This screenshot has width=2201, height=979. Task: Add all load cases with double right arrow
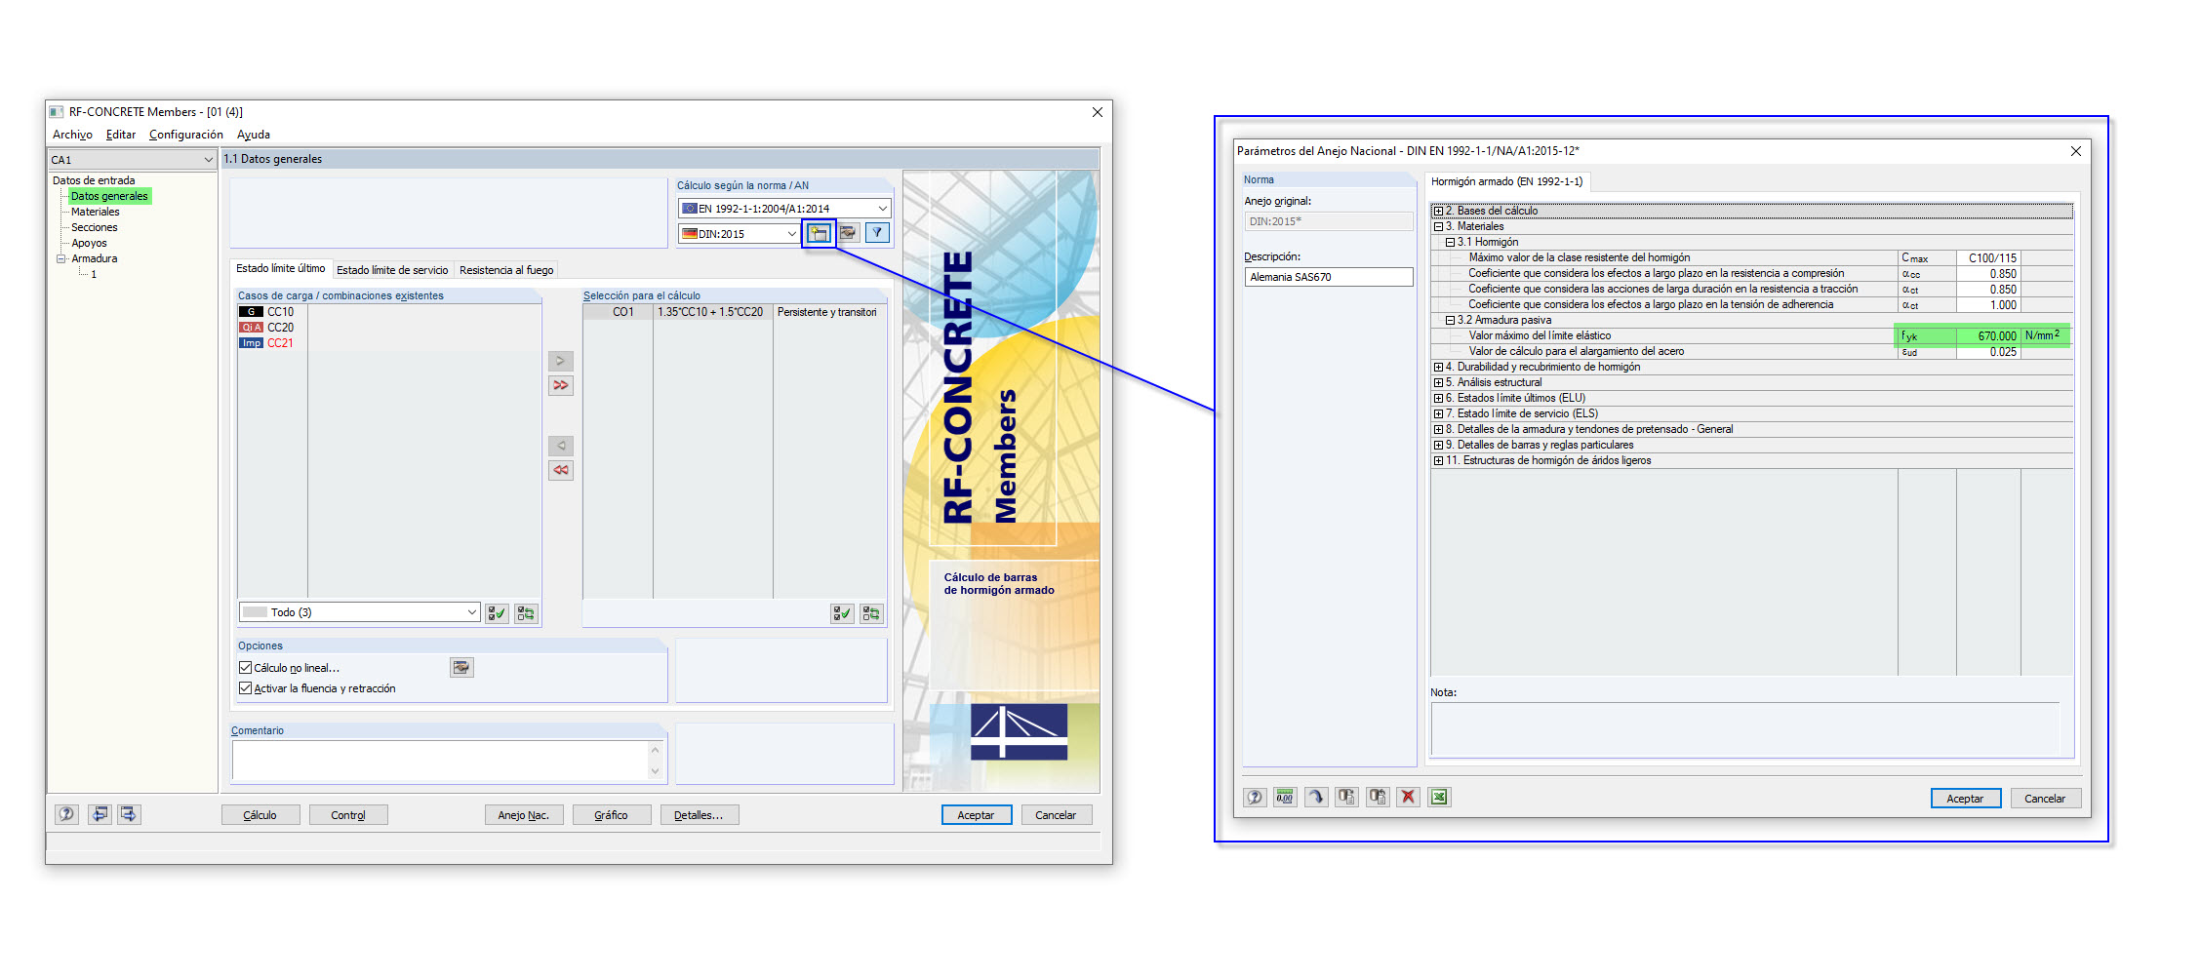pyautogui.click(x=561, y=385)
